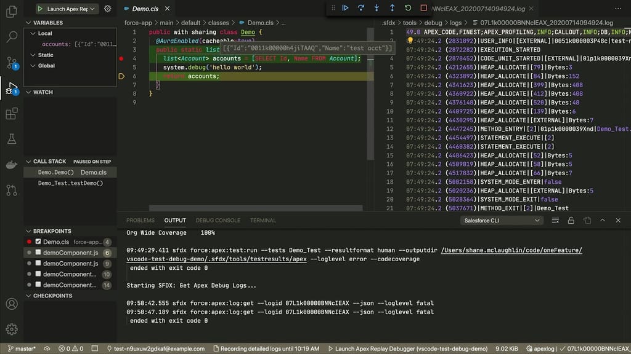Screen dimensions: 631x354
Task: Switch to the DEBUG CONSOLE tab
Action: point(218,220)
